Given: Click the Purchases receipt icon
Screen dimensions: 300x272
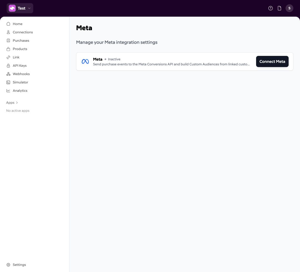Looking at the screenshot, I should [8, 40].
